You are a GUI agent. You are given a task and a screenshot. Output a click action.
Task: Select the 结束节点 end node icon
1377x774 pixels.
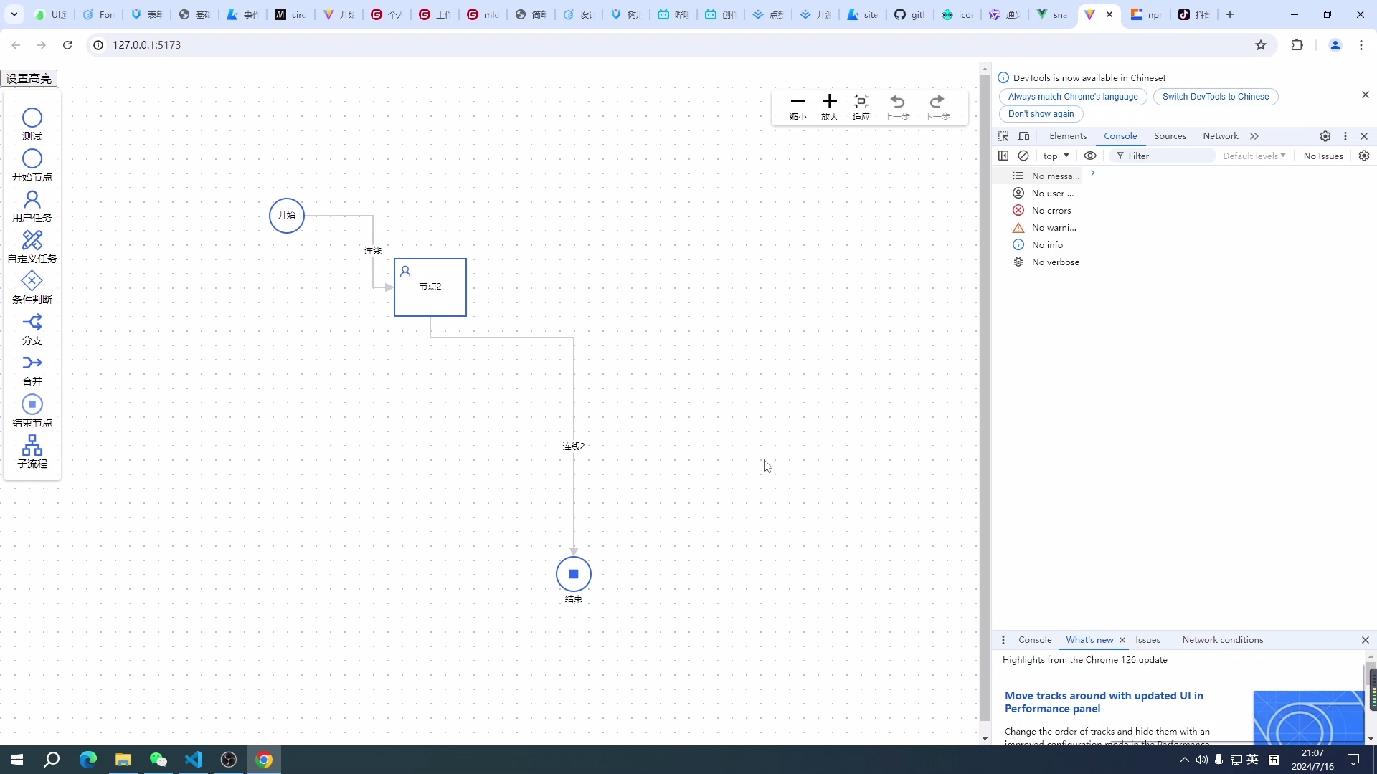pyautogui.click(x=32, y=404)
